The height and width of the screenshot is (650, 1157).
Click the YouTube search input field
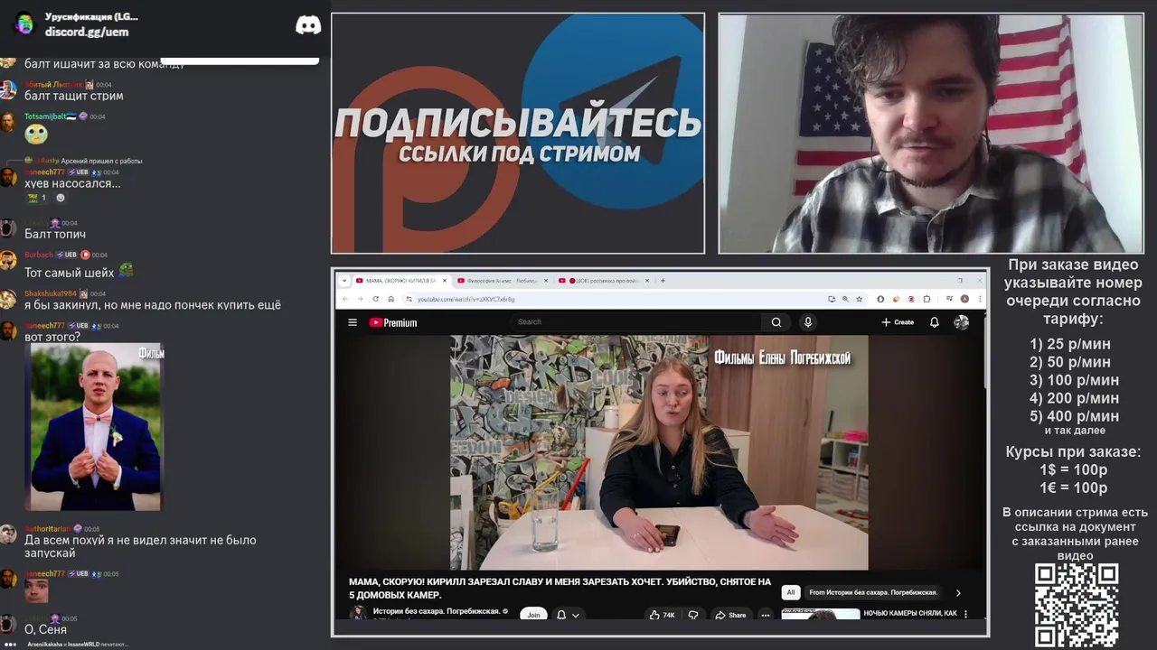click(x=637, y=322)
